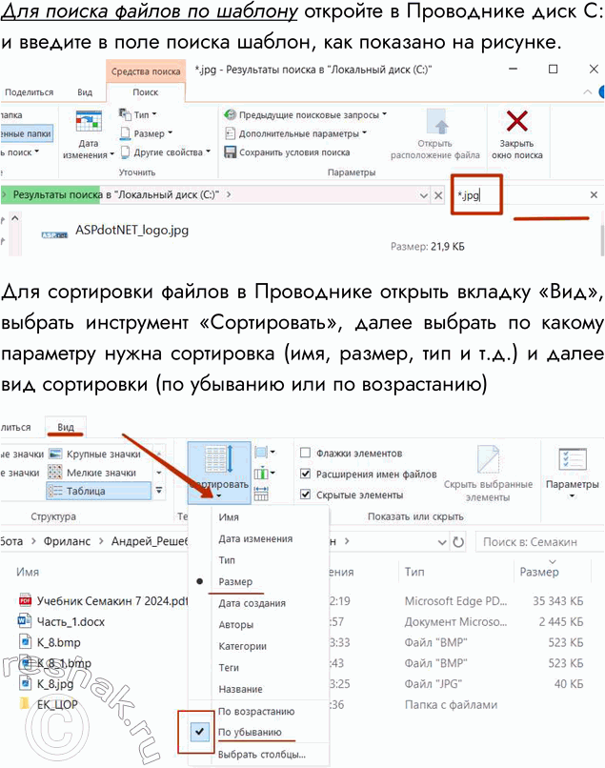Click the layout gallery down arrow
Viewport: 605px width, 768px height.
tap(159, 473)
